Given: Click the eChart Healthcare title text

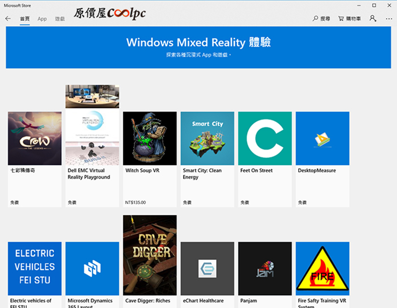Looking at the screenshot, I should pyautogui.click(x=203, y=301).
